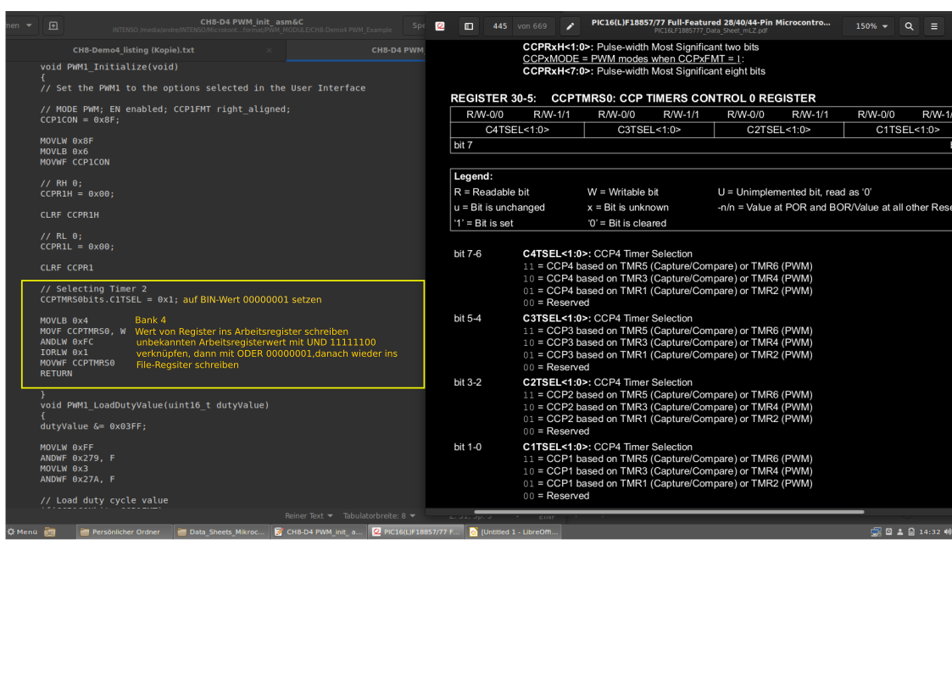Click the line 'MOVF CCPTMRS0, W'
This screenshot has height=673, width=952.
82,331
